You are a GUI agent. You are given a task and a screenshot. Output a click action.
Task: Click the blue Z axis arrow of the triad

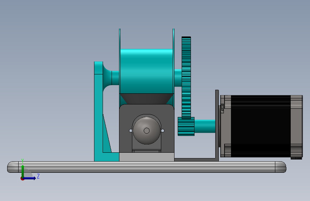30,178
